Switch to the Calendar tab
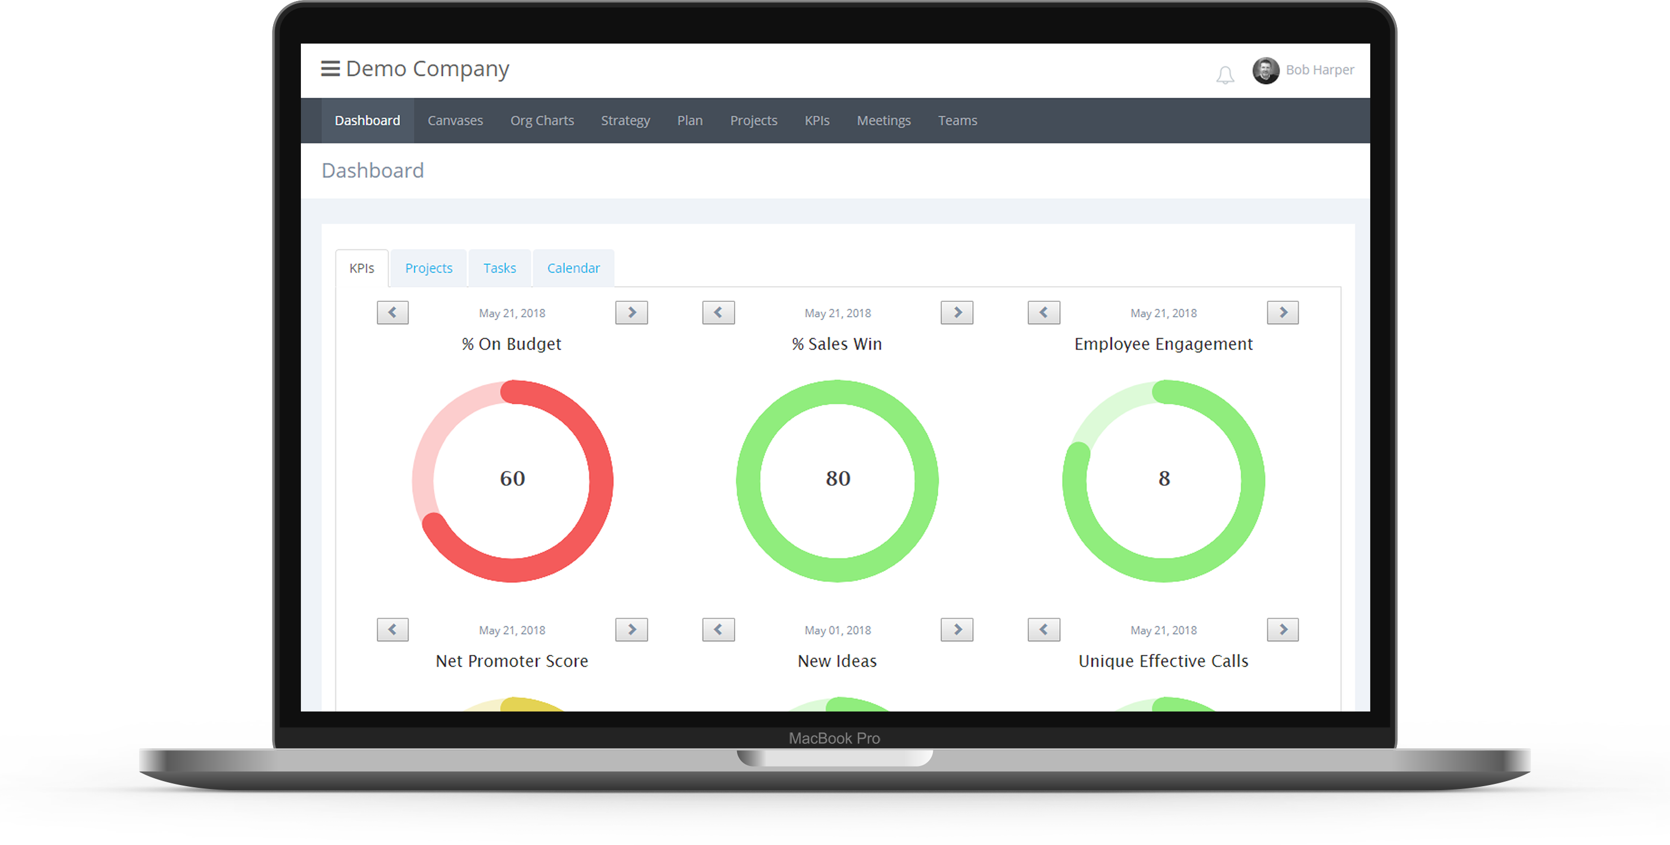1670x845 pixels. click(x=573, y=268)
